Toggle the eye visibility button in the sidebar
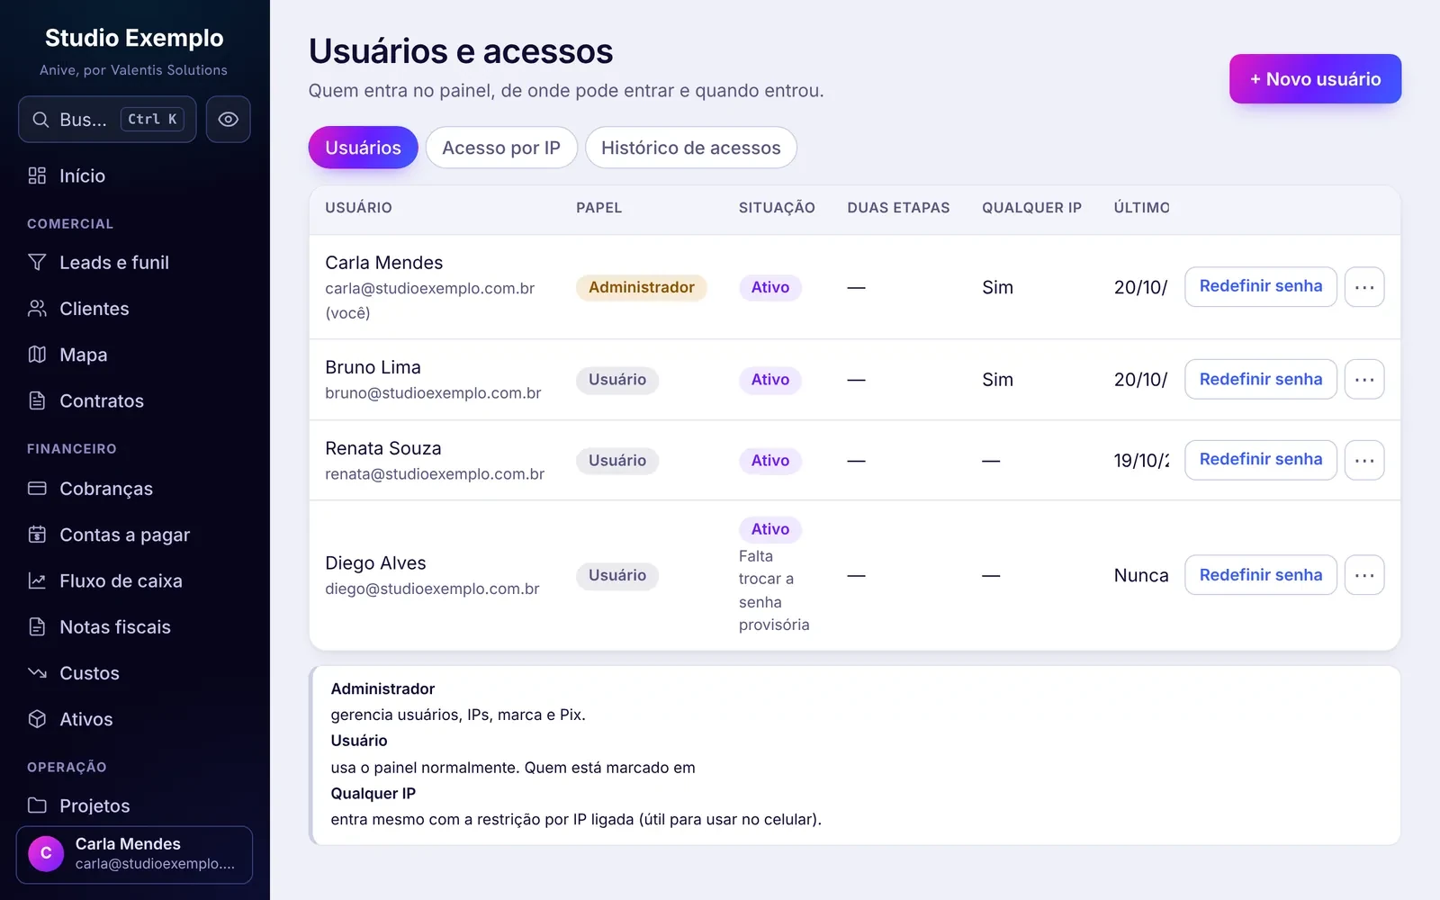The width and height of the screenshot is (1440, 900). [229, 119]
